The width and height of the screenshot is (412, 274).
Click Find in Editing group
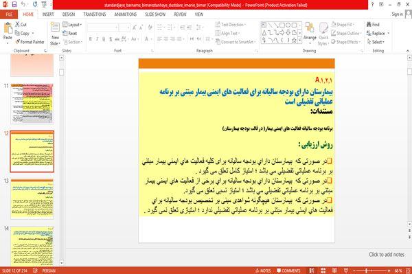(x=373, y=25)
